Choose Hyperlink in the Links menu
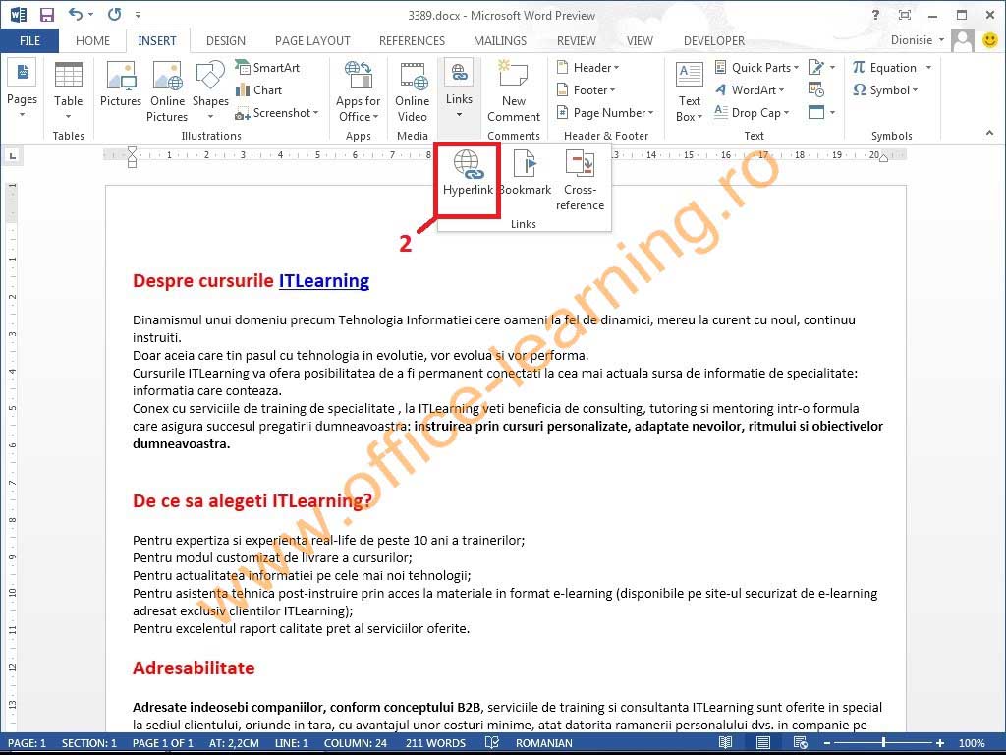 [468, 173]
